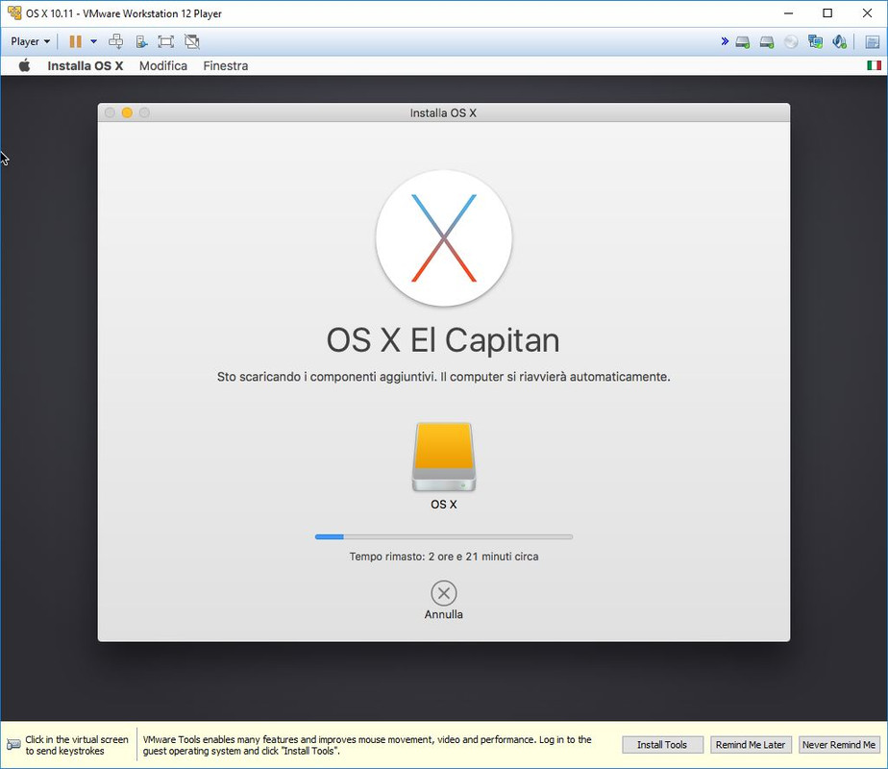This screenshot has height=769, width=888.
Task: Enter full screen mode
Action: coord(165,41)
